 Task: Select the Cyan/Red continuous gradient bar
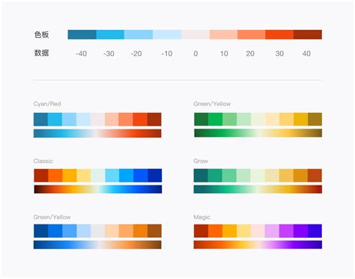tap(97, 133)
